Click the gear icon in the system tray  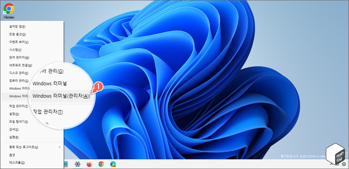(344, 164)
